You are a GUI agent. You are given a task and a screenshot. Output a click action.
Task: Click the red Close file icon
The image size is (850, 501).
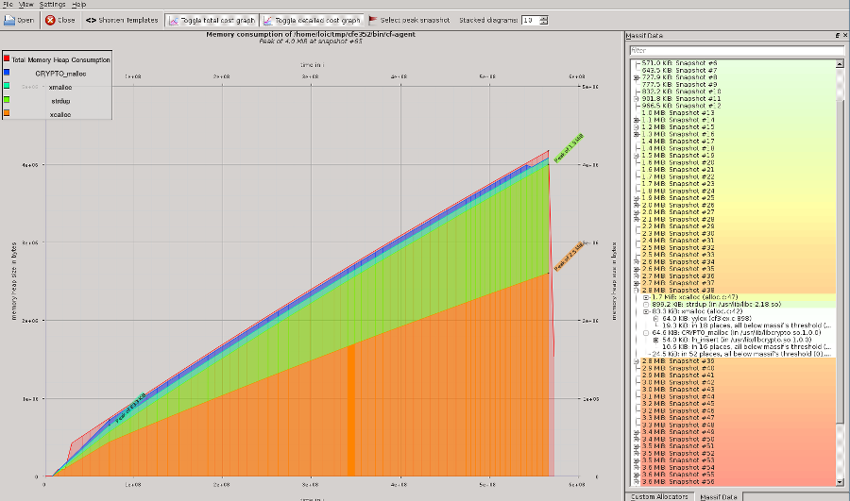tap(51, 20)
